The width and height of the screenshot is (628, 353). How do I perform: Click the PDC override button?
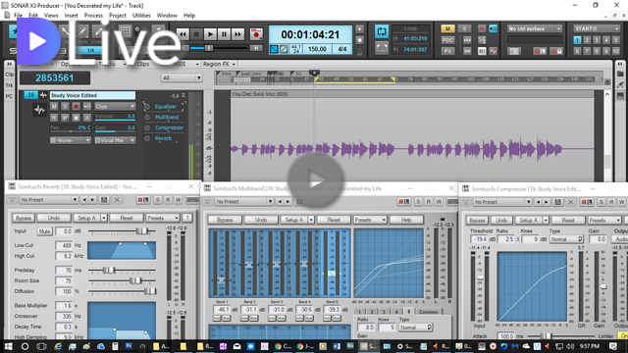447,40
